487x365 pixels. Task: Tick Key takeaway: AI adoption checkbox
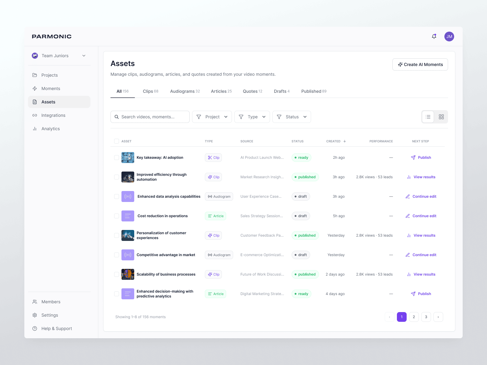117,158
